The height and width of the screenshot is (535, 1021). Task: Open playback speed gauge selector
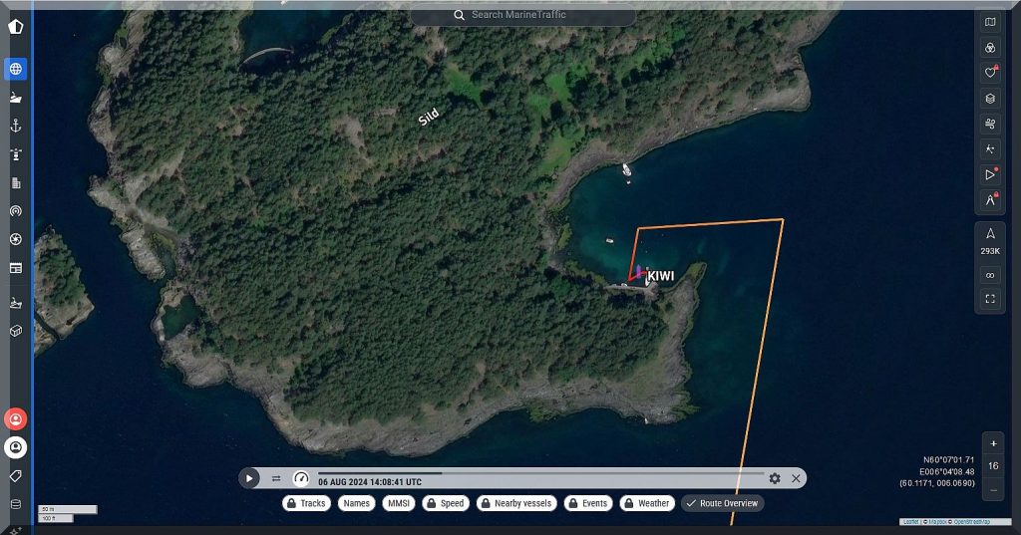(x=301, y=478)
